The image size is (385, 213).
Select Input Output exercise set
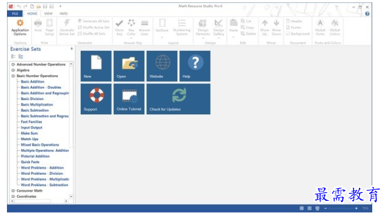[x=31, y=127]
